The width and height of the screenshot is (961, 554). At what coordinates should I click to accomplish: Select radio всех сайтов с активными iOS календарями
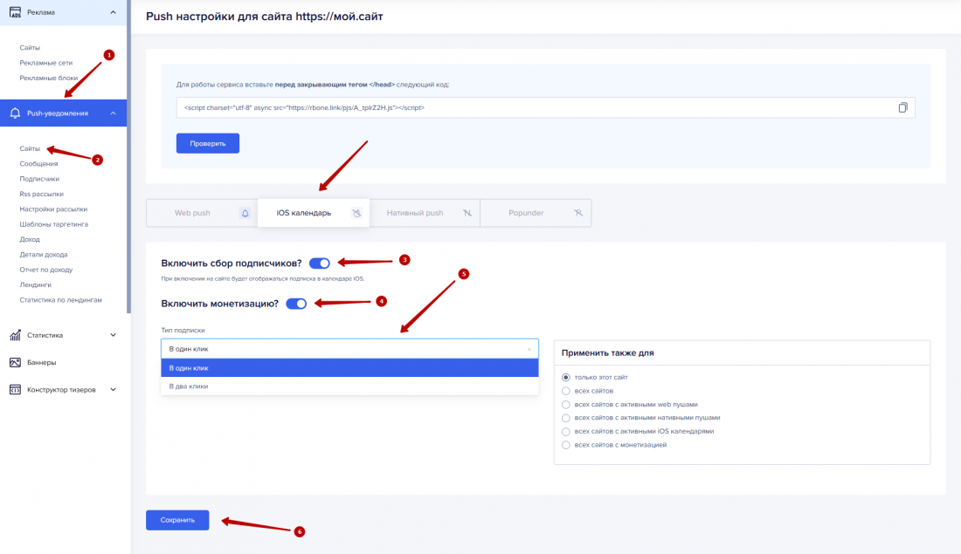[566, 432]
